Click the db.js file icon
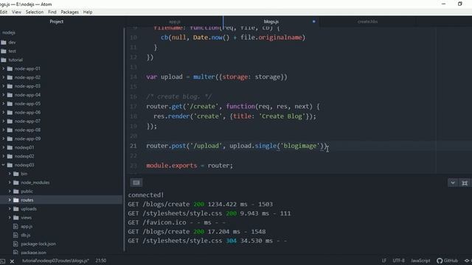 tap(15, 235)
